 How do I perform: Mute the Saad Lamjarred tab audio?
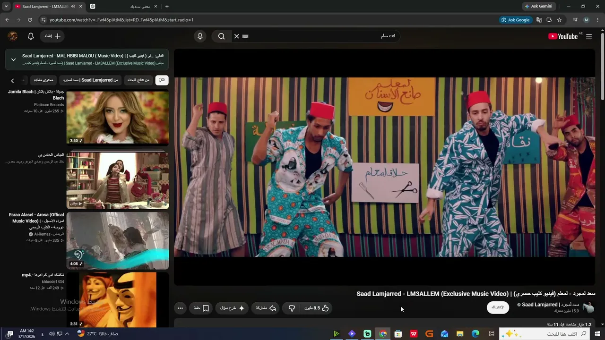click(x=72, y=6)
